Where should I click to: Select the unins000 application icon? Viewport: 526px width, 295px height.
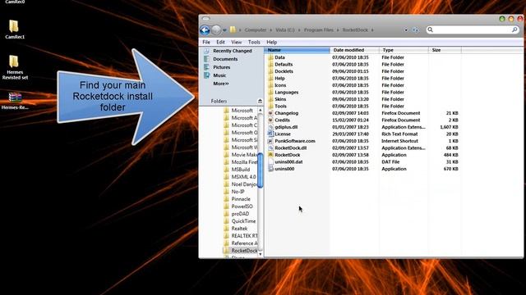click(270, 169)
